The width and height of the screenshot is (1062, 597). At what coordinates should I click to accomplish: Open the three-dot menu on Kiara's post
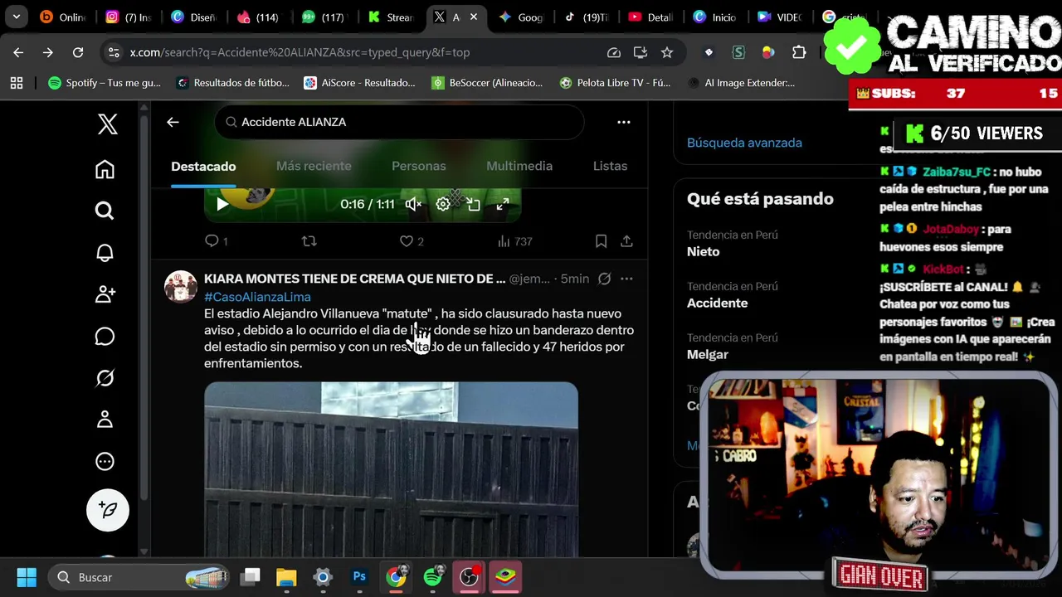[x=626, y=279]
